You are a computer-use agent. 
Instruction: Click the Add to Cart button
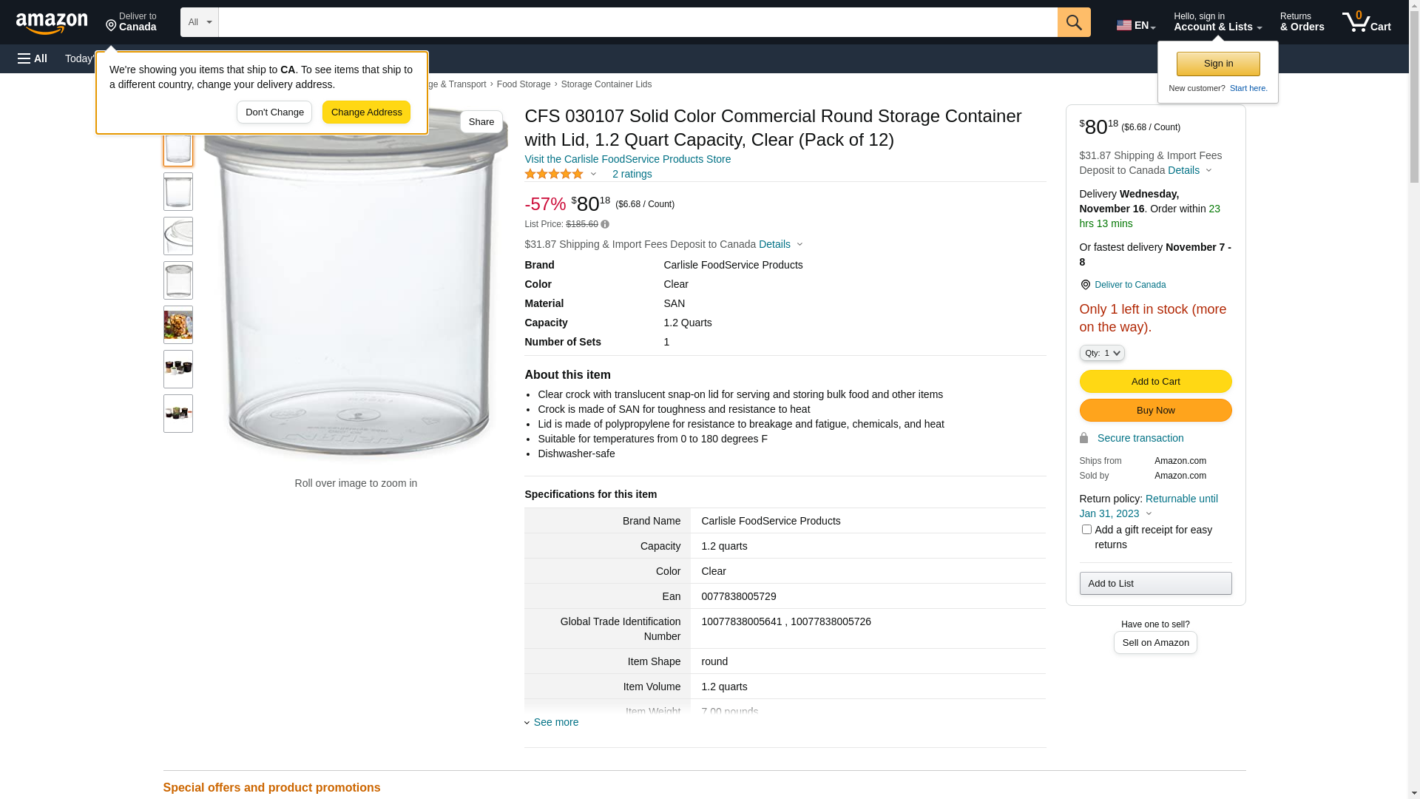click(1155, 382)
